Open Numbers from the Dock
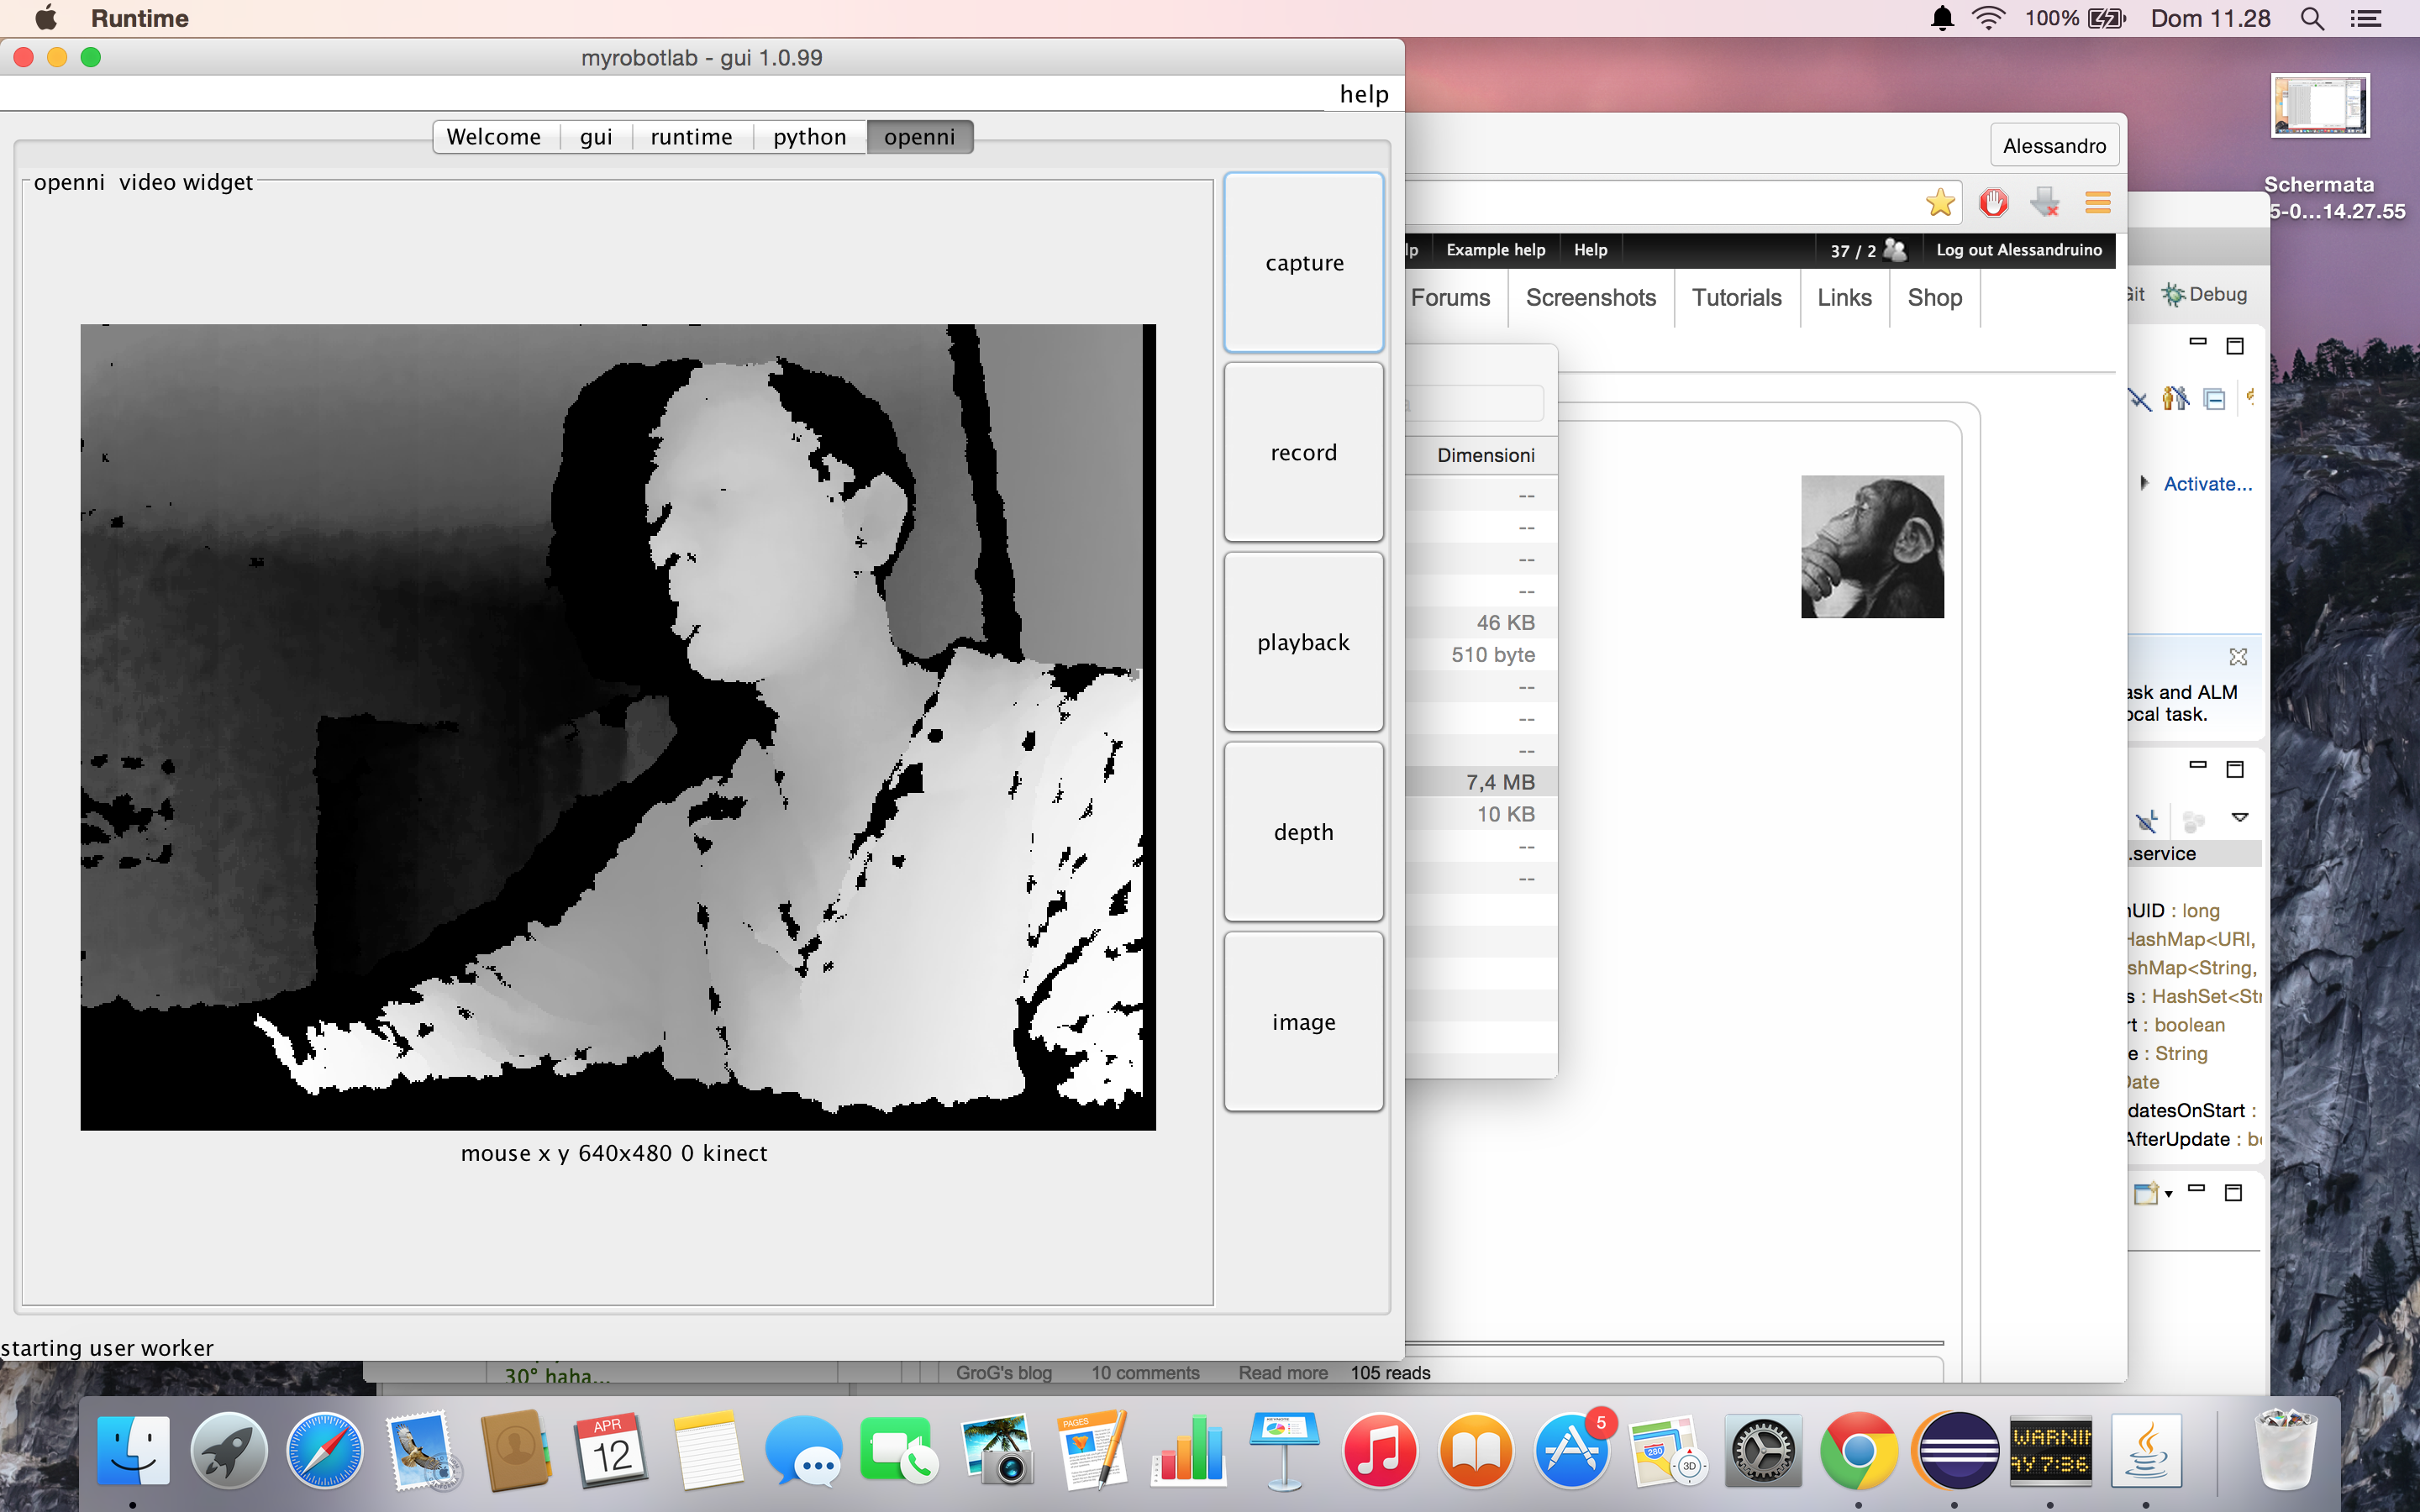 point(1188,1451)
